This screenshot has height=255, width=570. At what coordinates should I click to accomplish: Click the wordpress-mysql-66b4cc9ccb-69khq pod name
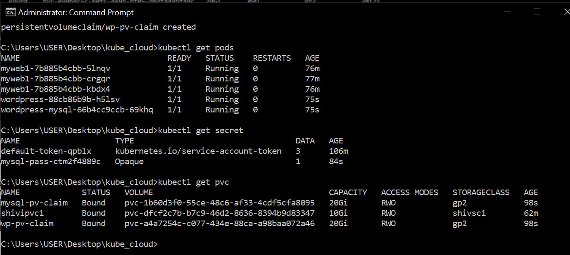(77, 110)
